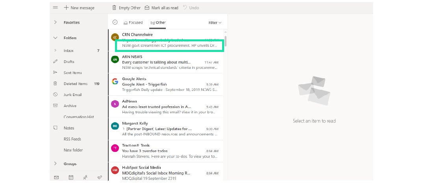Click the HubSpot Social Media avatar
Screen dimensions: 423x183
coord(115,170)
